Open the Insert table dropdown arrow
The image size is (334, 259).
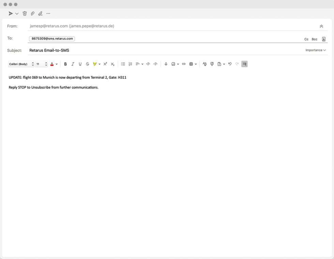click(195, 64)
